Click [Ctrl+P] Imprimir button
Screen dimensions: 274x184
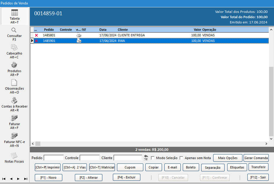[48, 167]
